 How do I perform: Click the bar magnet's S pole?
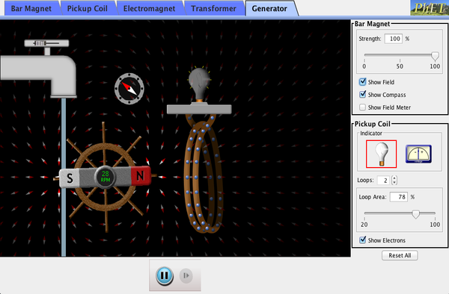pyautogui.click(x=70, y=178)
